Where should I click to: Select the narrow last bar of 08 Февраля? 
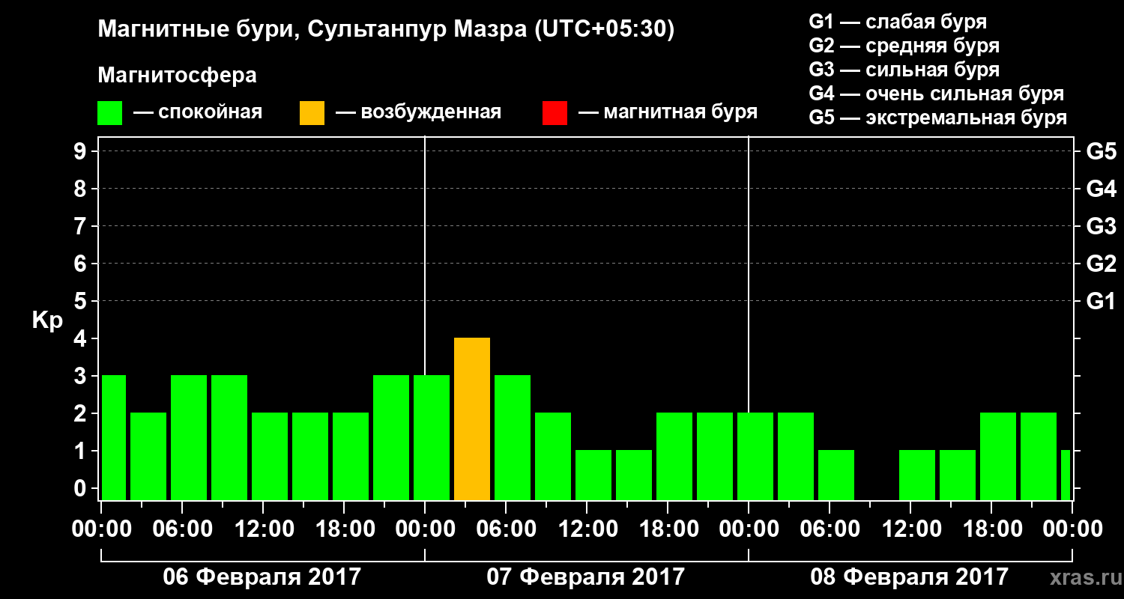1066,475
